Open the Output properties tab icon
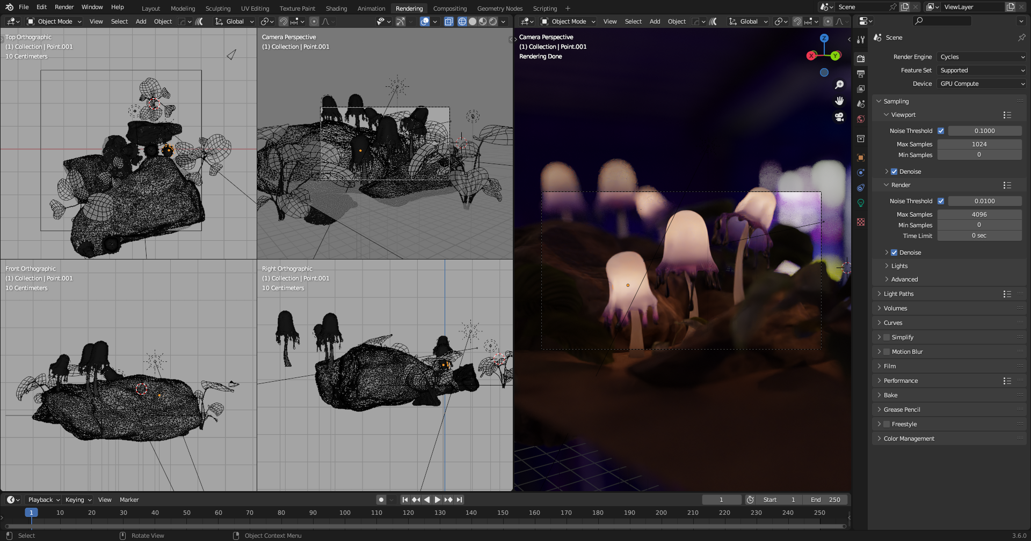 861,73
